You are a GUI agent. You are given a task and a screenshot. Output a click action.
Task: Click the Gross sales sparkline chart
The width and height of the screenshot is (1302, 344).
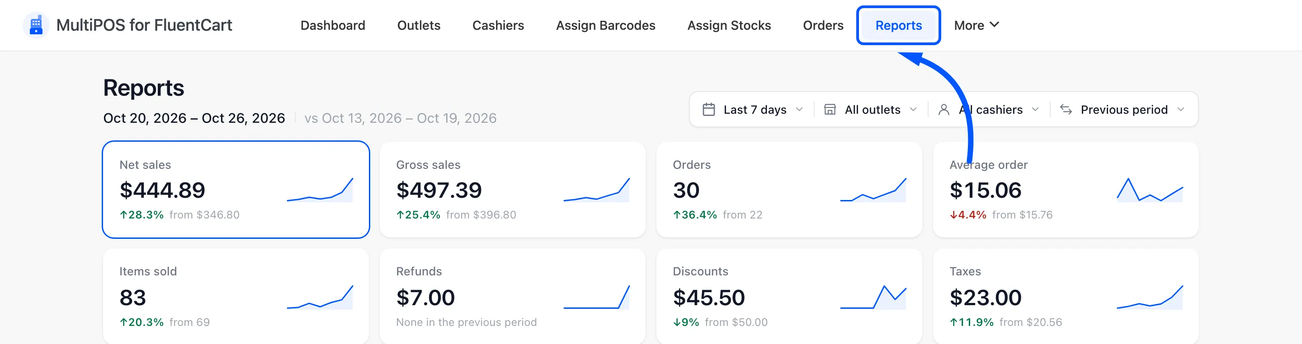(x=596, y=190)
